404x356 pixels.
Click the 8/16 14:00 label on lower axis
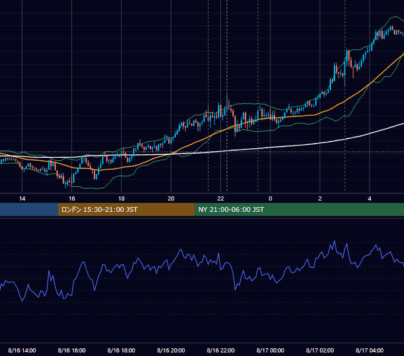click(22, 350)
